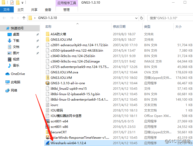Sort by the 名称 column header
Image resolution: width=193 pixels, height=146 pixels.
point(48,26)
